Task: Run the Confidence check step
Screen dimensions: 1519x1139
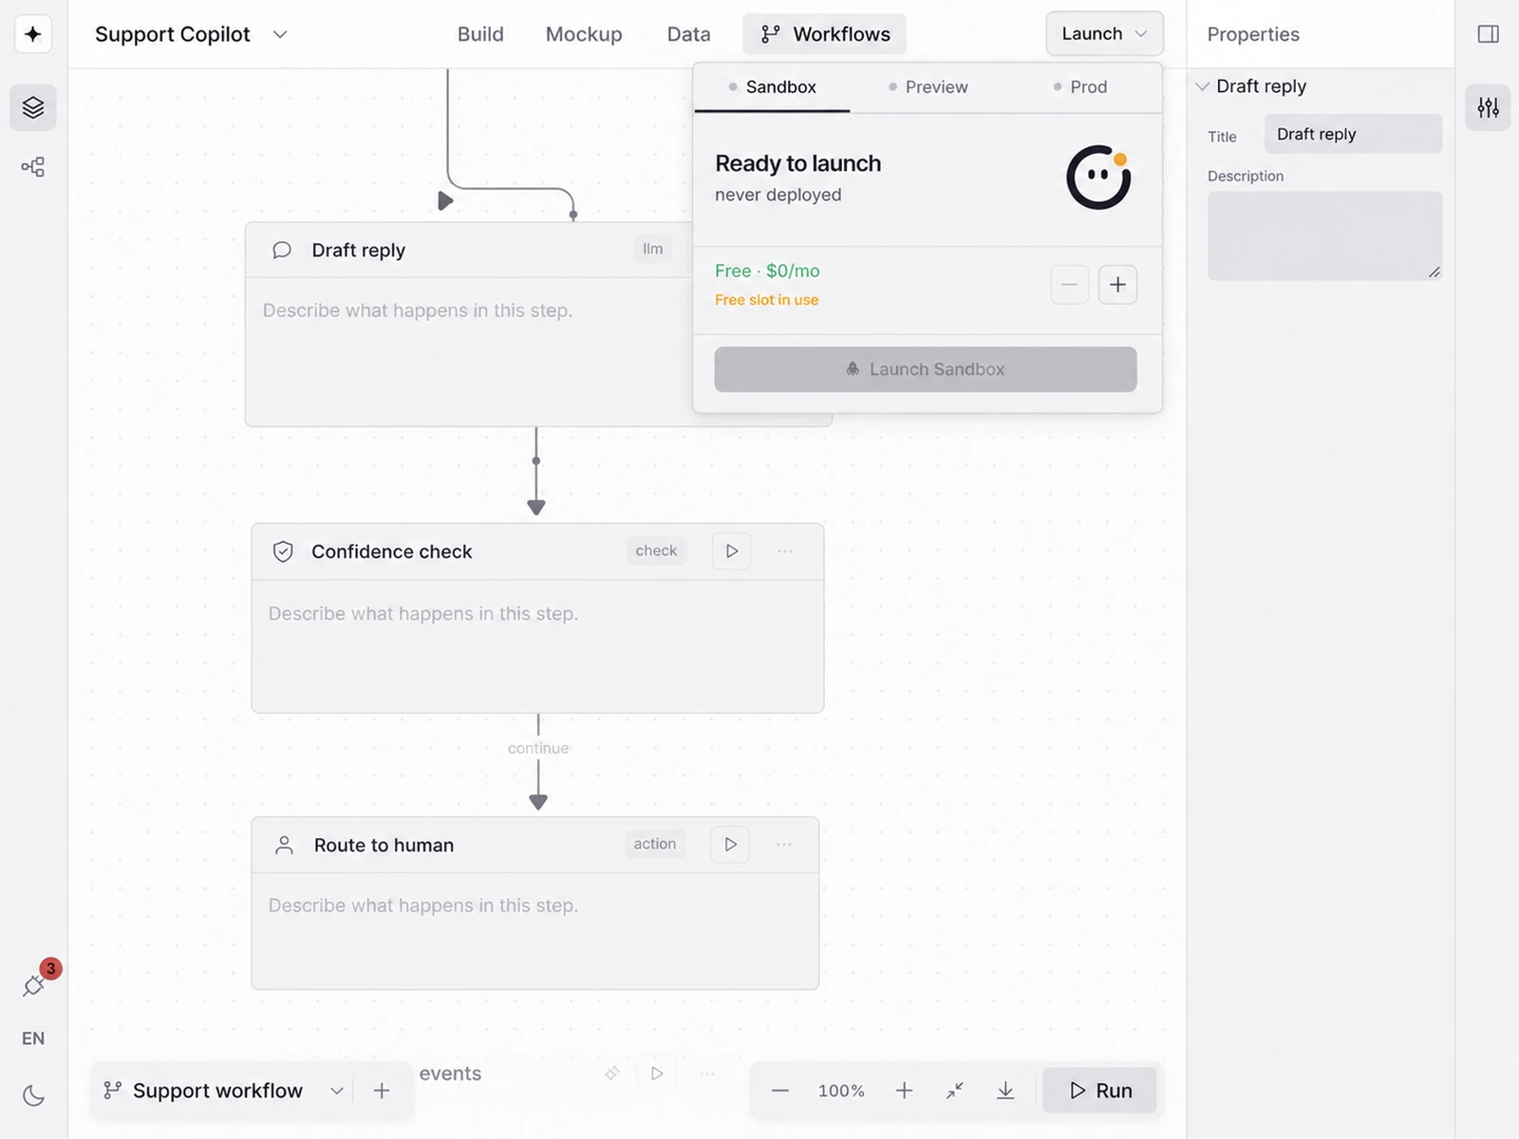Action: point(731,551)
